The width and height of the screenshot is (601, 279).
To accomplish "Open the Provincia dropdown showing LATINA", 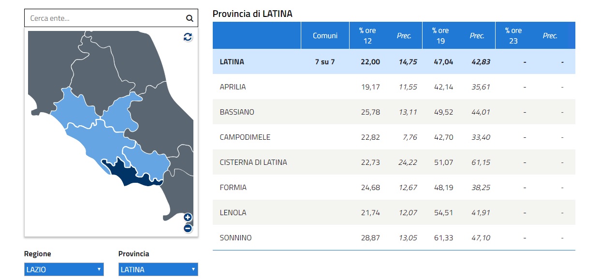I will 158,269.
